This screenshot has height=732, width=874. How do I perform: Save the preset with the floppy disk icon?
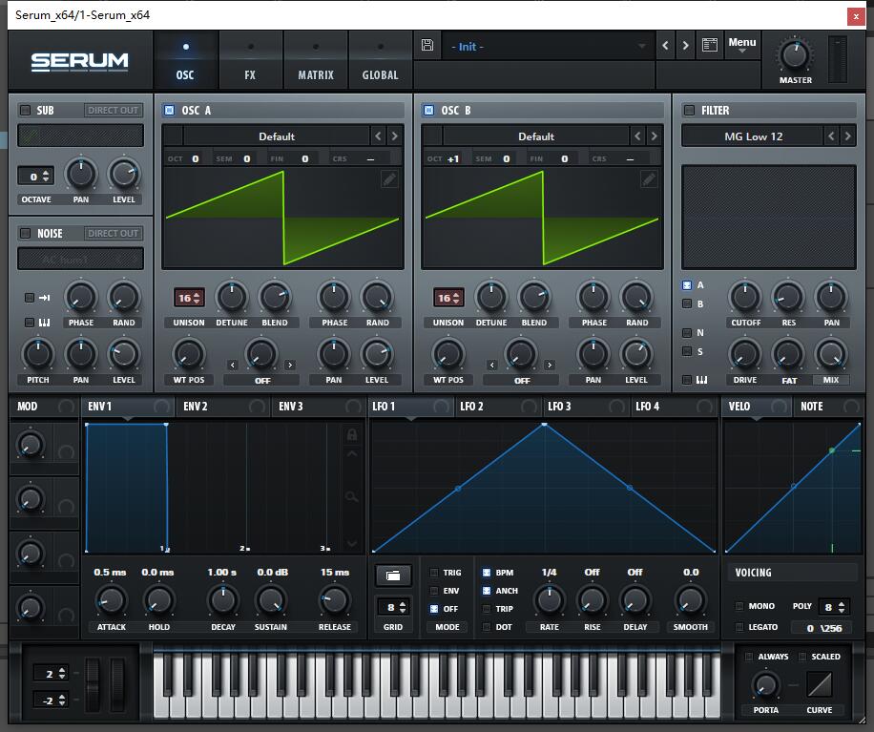(427, 45)
